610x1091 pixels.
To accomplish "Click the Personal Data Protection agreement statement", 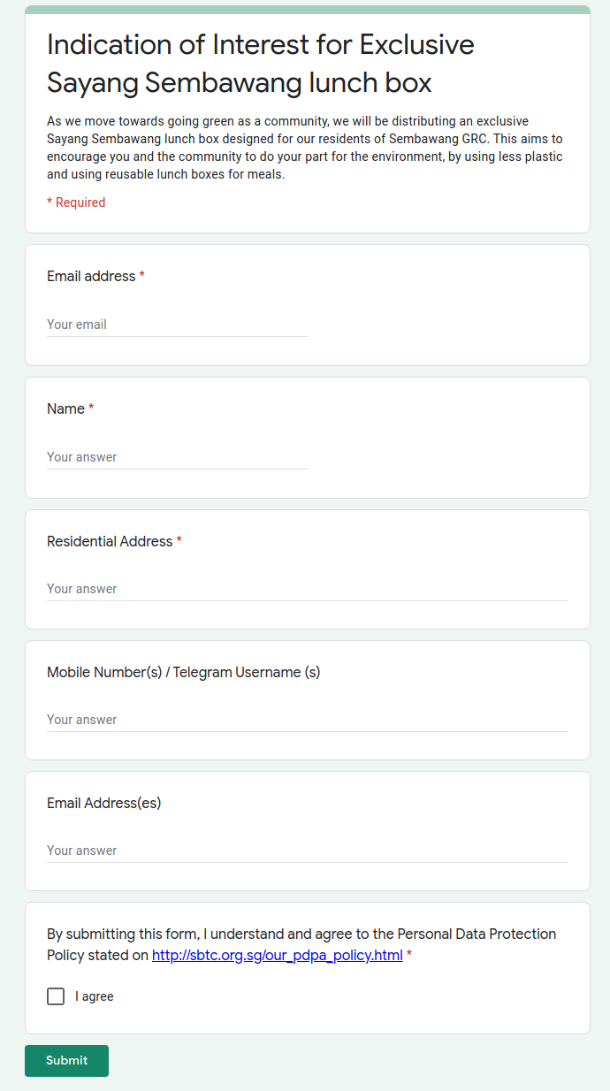I will (x=301, y=935).
